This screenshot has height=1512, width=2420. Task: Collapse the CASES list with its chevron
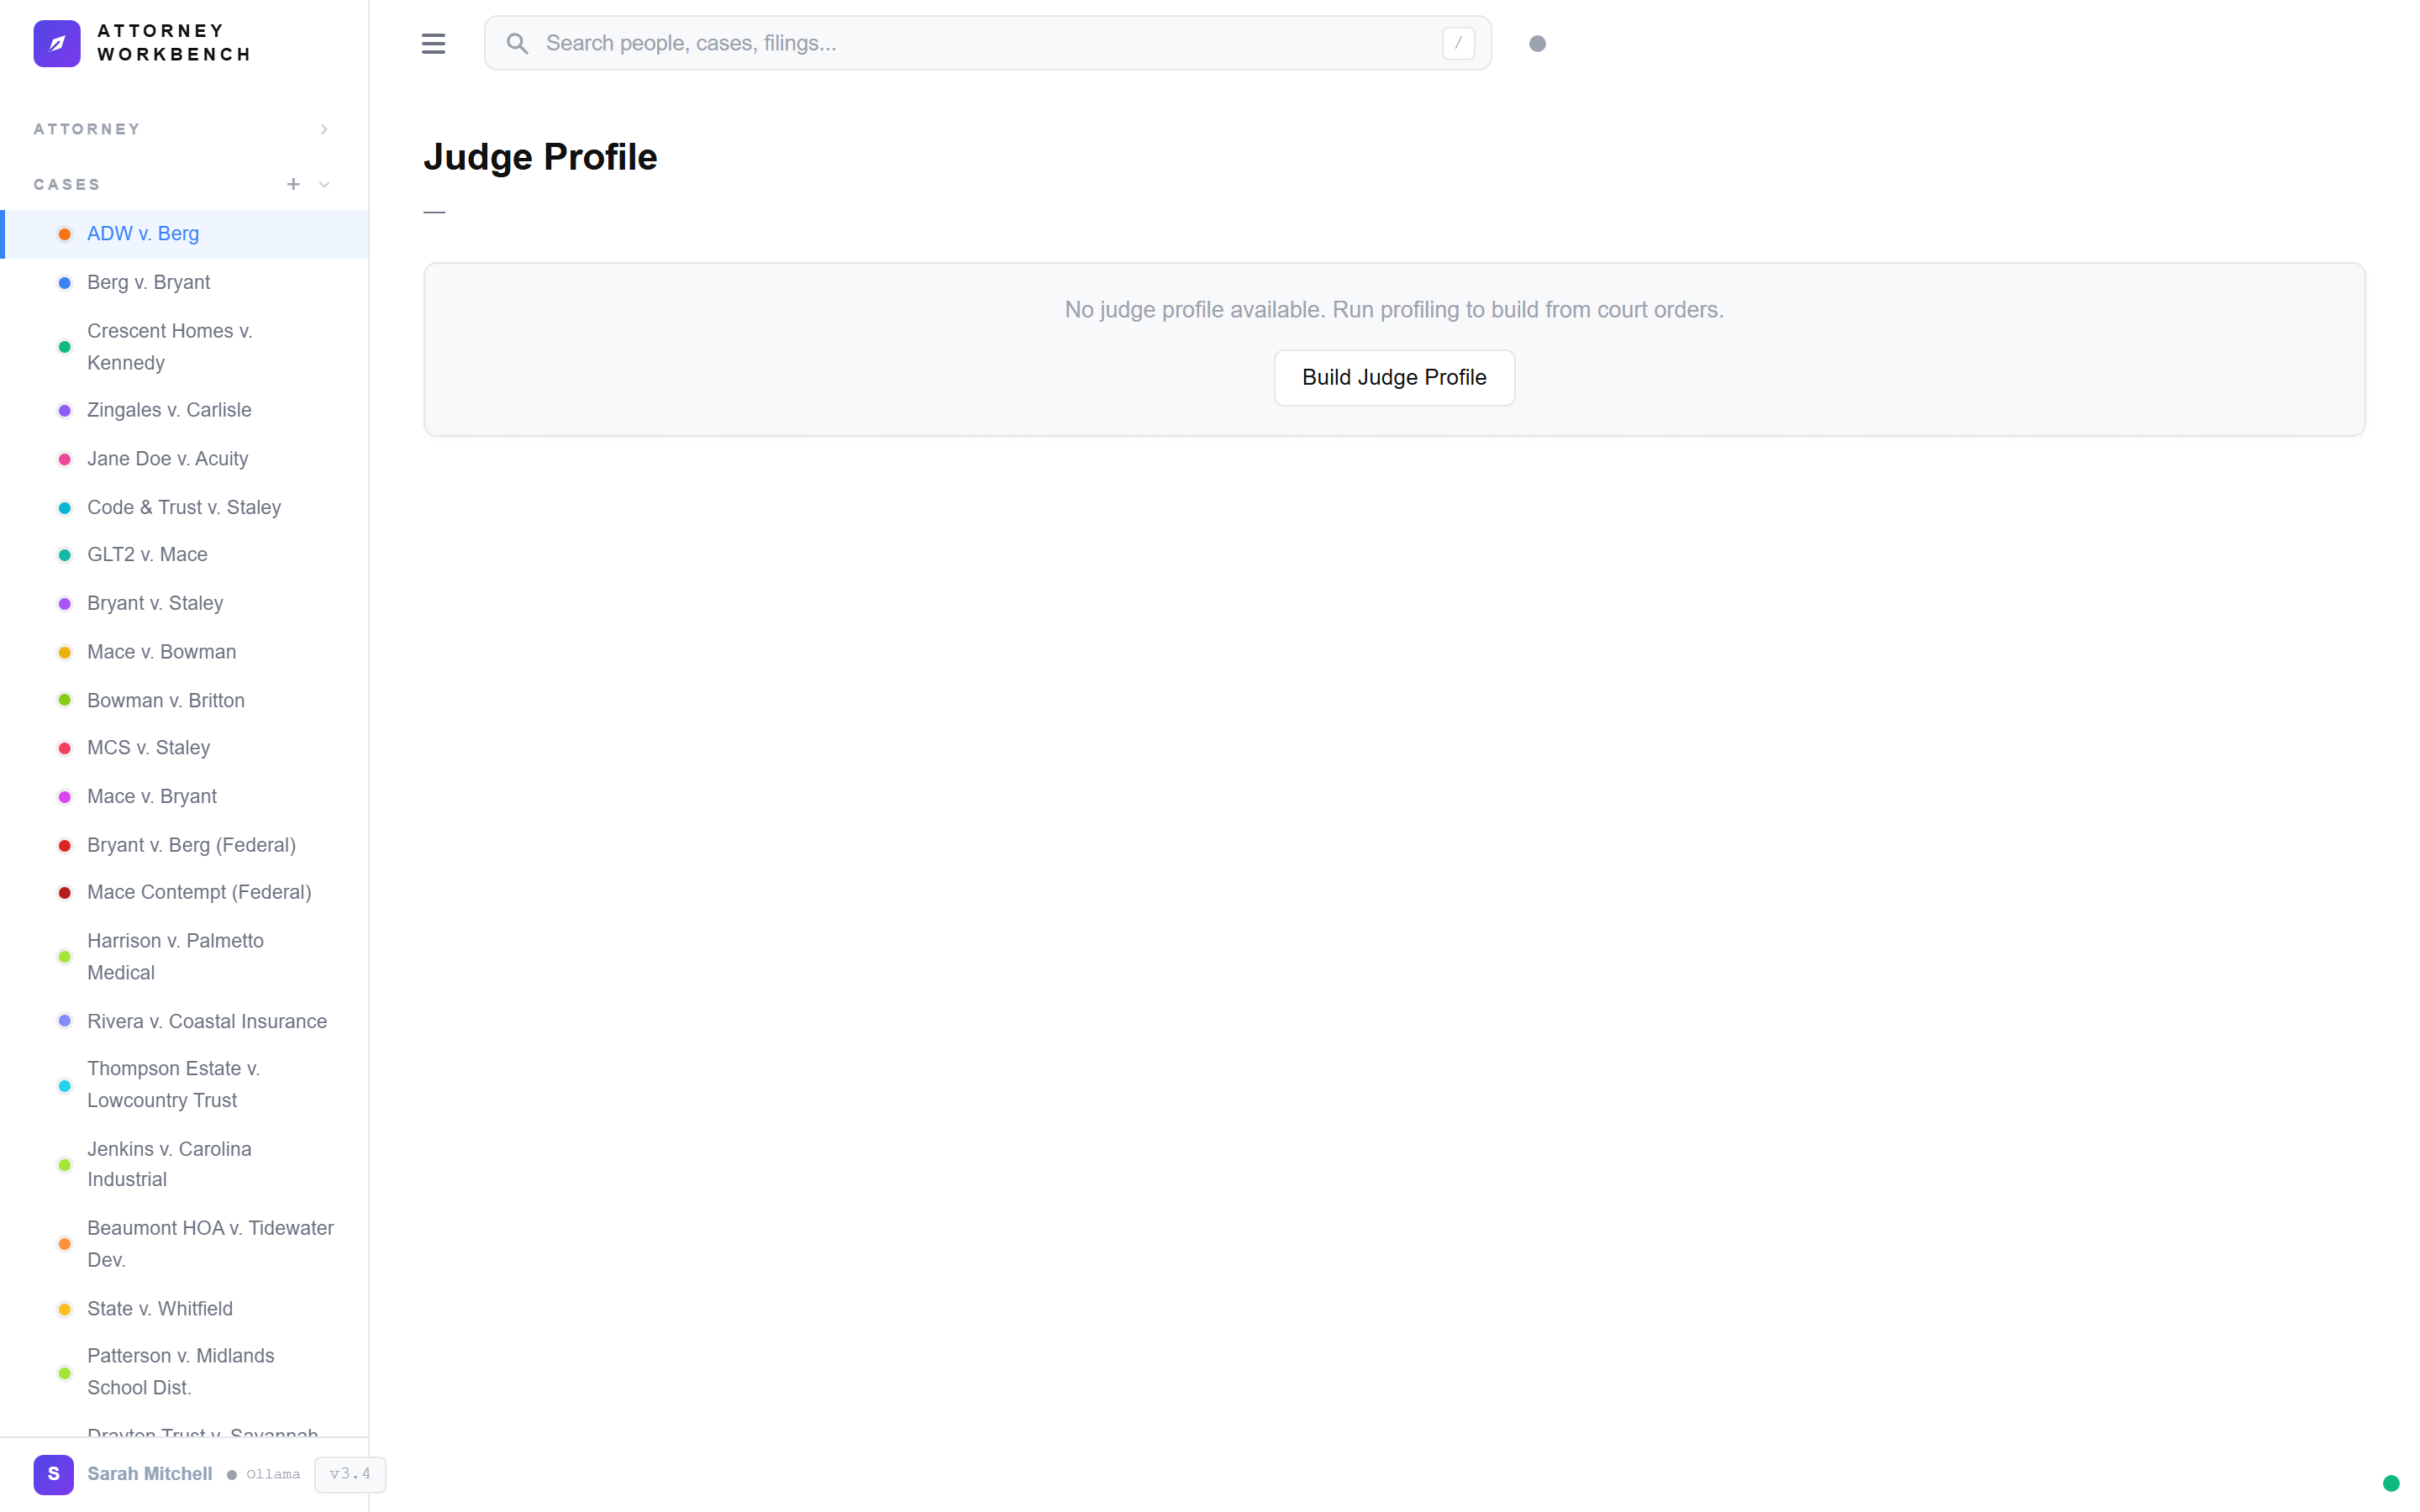(323, 184)
